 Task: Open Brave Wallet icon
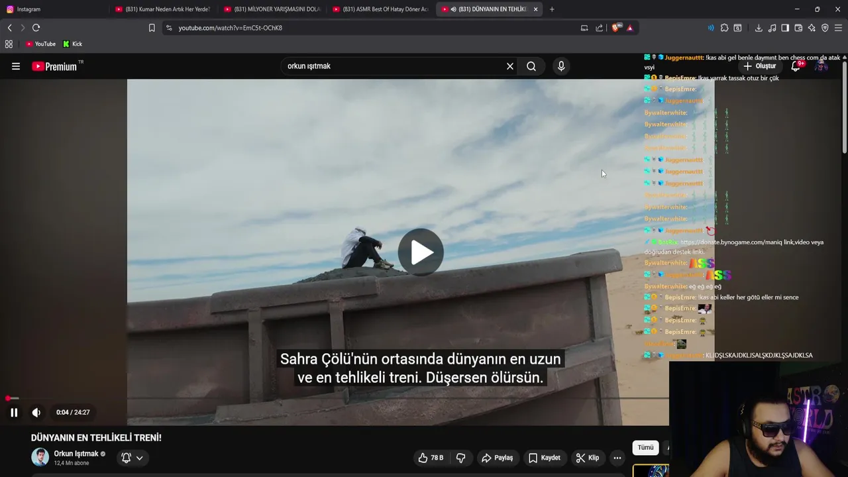[798, 28]
